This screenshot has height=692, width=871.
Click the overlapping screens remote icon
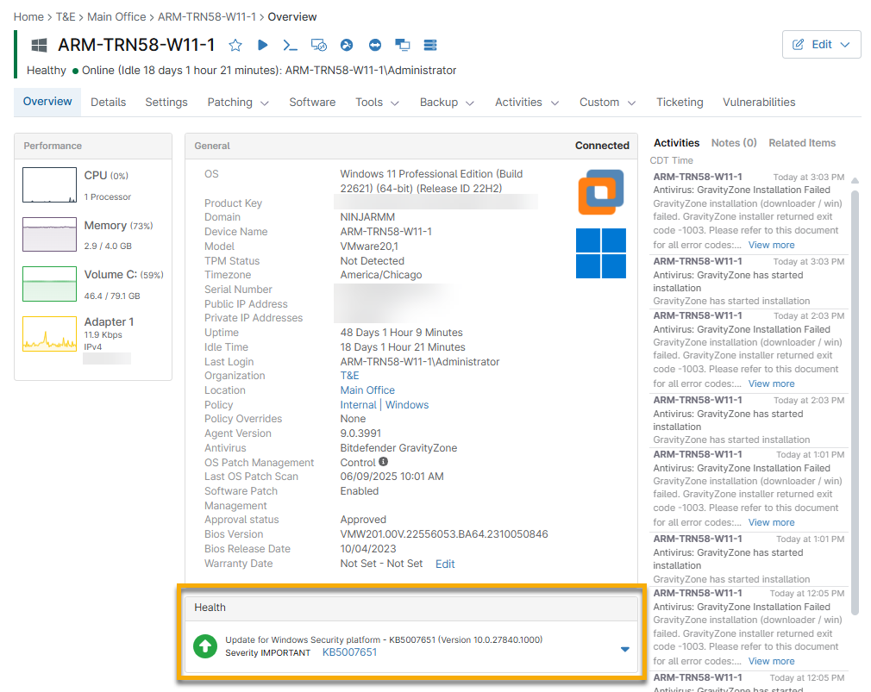(402, 45)
